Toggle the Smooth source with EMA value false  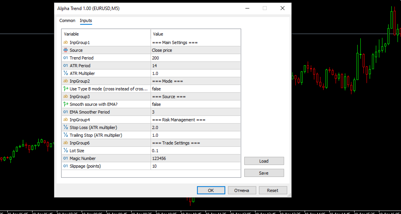(x=195, y=104)
